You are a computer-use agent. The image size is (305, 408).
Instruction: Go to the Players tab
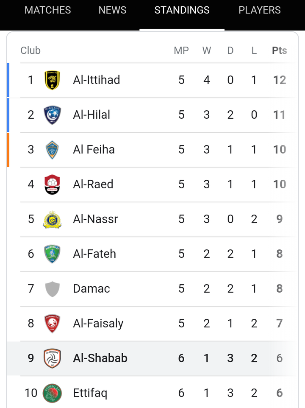260,10
